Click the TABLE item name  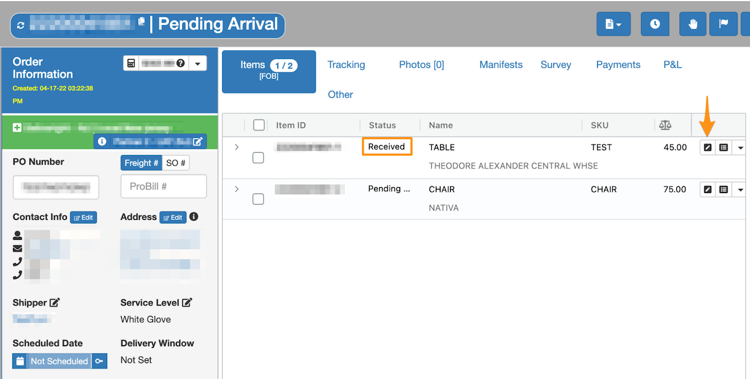pos(442,147)
